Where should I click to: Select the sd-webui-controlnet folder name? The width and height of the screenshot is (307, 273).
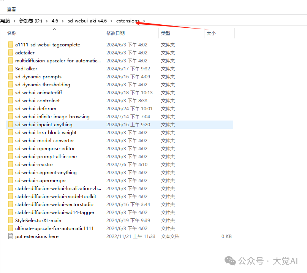tap(37, 100)
